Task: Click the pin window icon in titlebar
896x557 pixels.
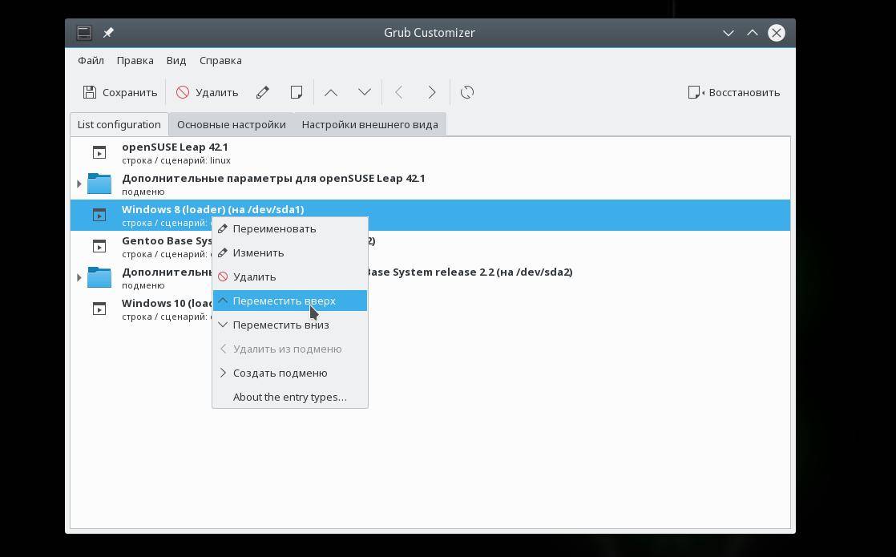Action: pyautogui.click(x=108, y=33)
